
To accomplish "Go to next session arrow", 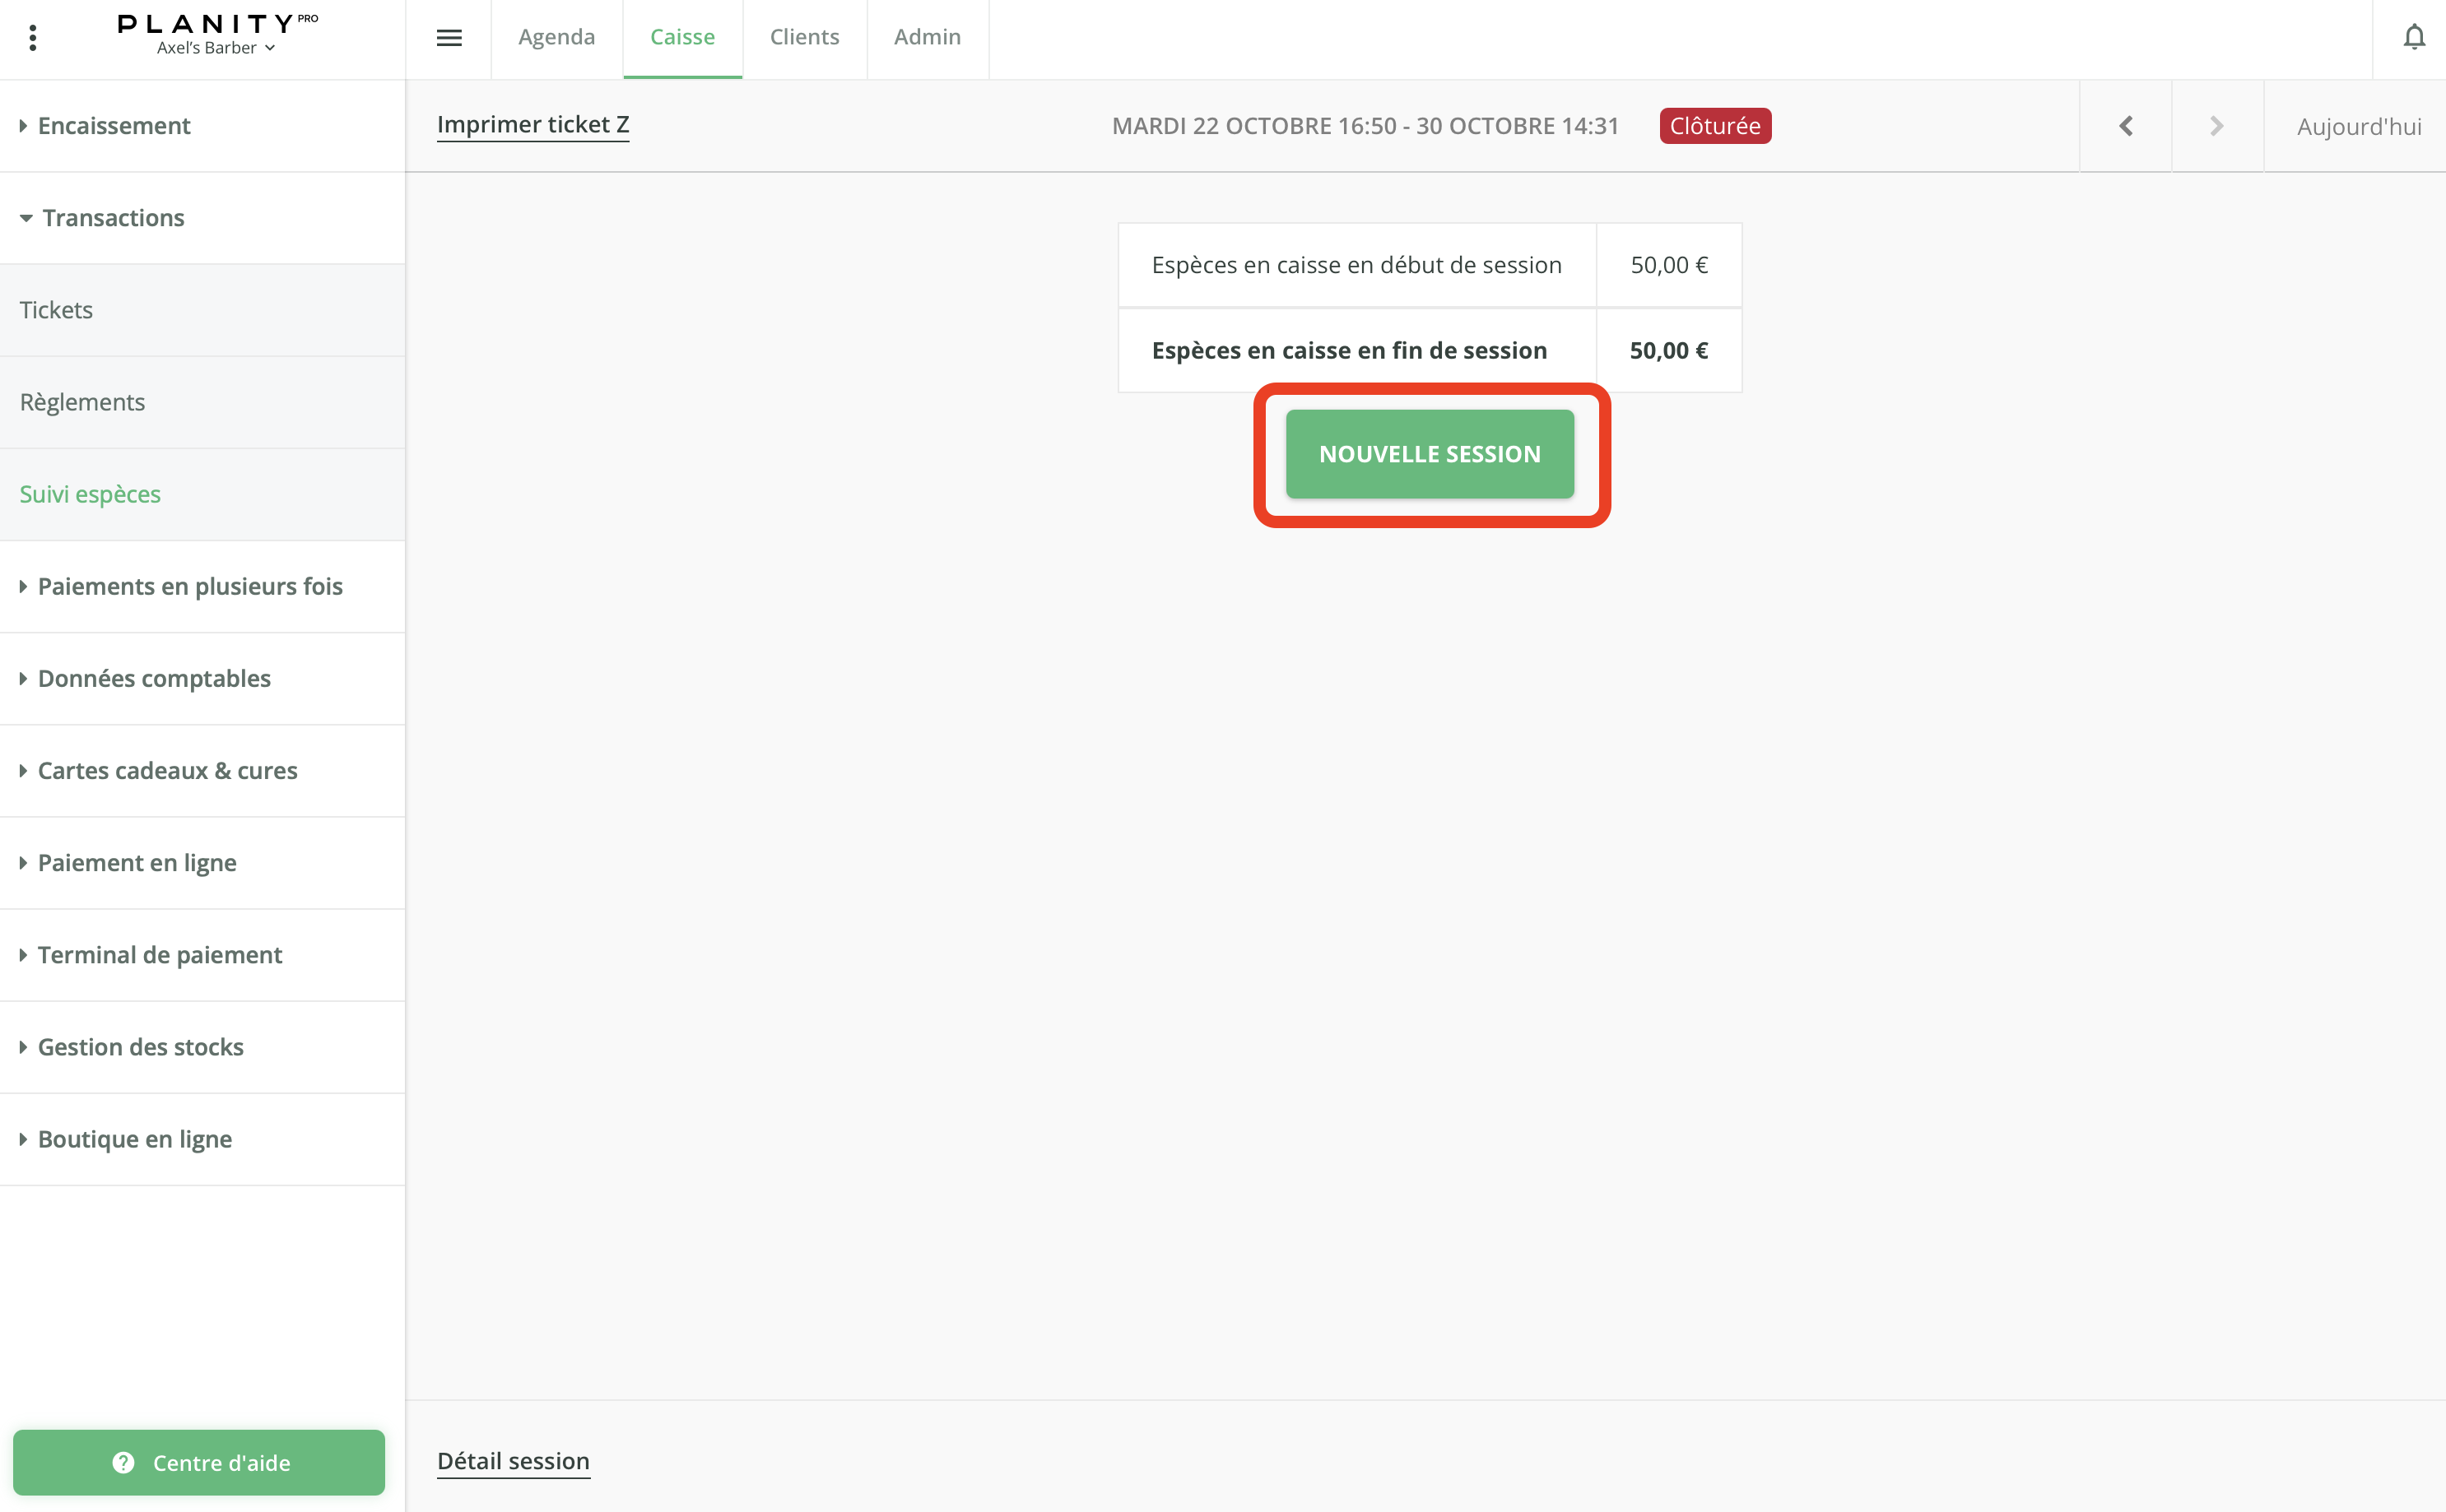I will (x=2217, y=126).
